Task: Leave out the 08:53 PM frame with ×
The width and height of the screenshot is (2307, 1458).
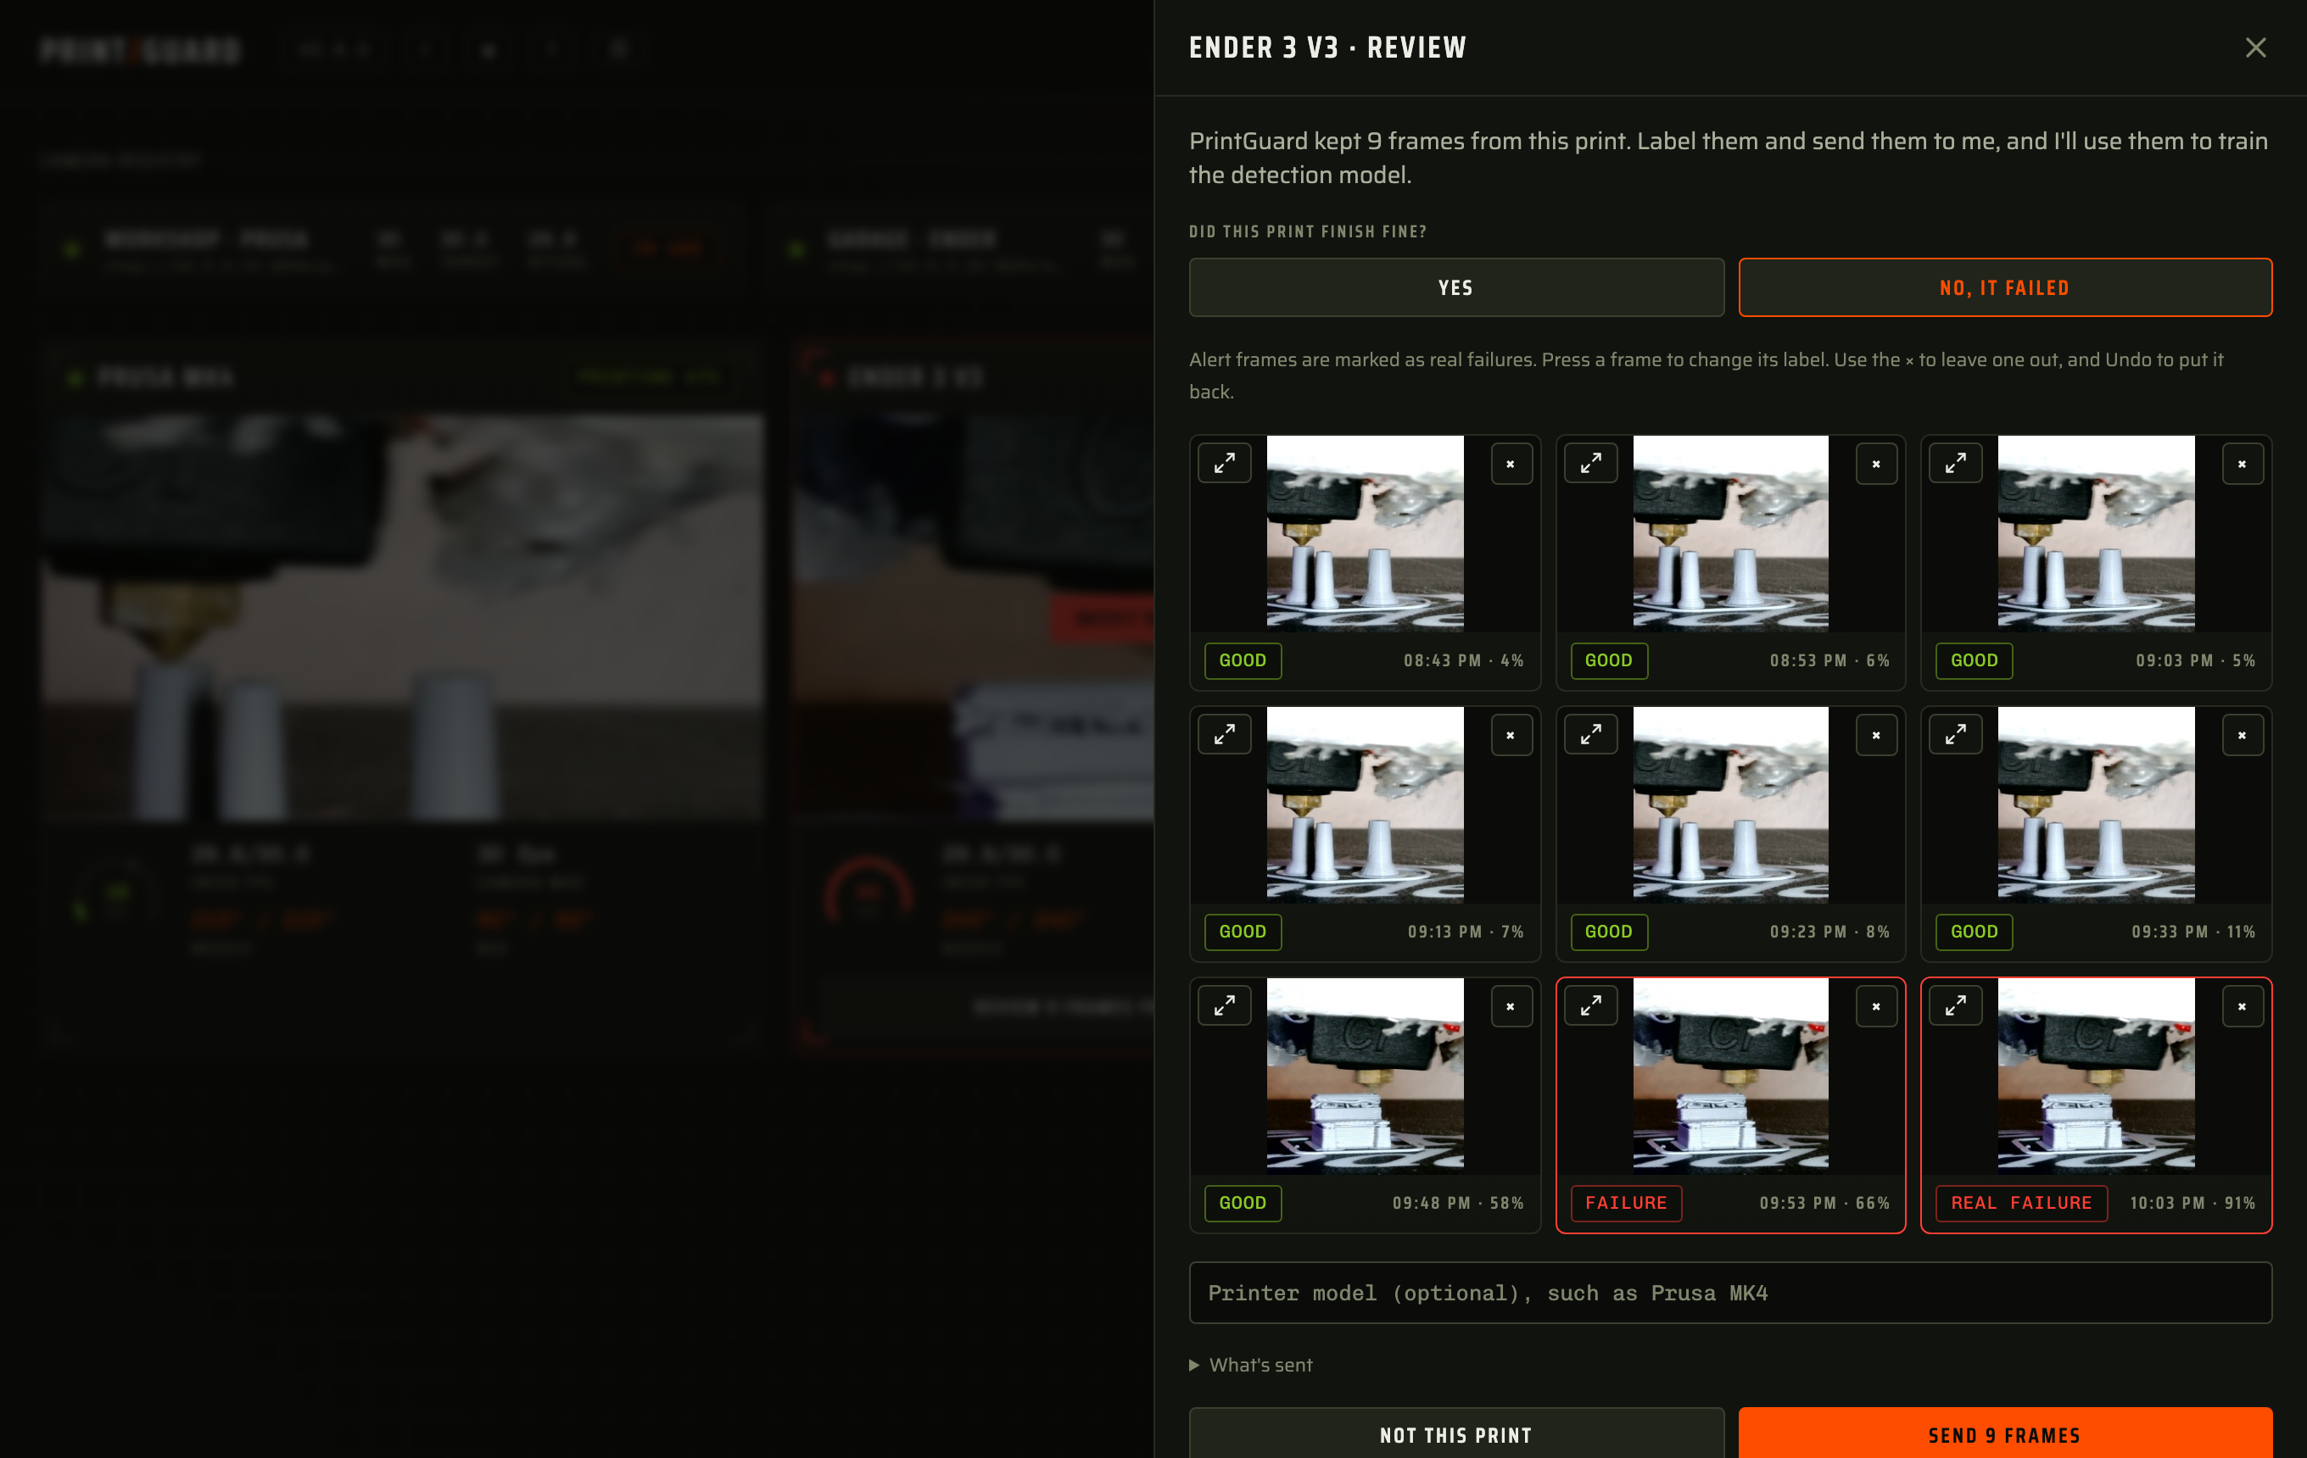Action: click(1876, 465)
